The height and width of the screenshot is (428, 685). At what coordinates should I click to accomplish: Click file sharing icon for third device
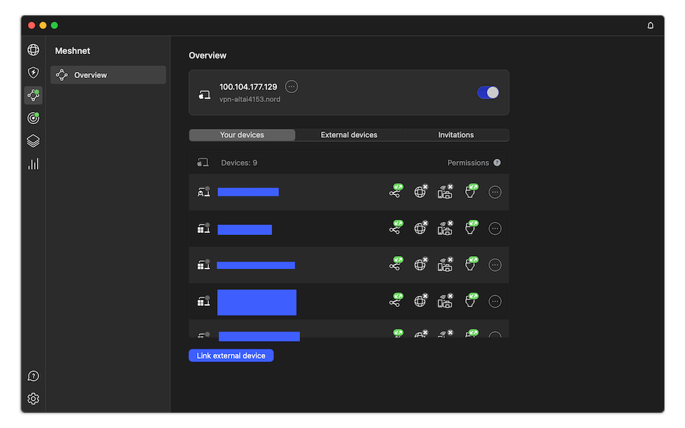point(471,264)
